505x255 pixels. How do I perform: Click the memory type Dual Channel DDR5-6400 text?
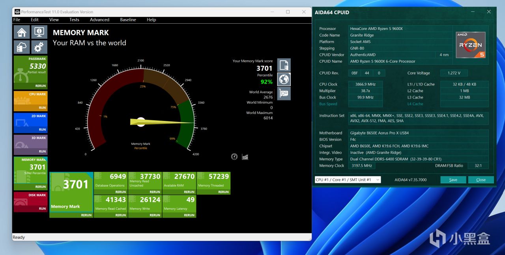(396, 159)
